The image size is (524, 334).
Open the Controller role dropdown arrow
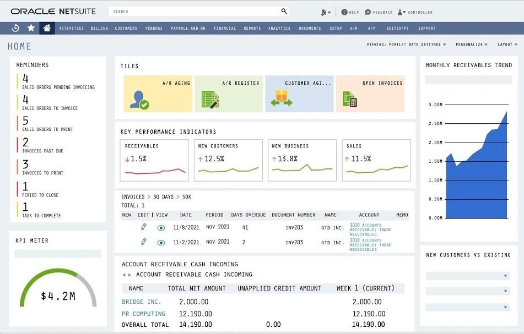click(x=404, y=12)
